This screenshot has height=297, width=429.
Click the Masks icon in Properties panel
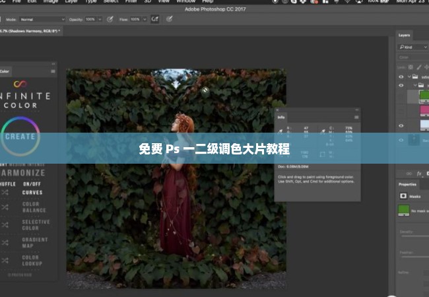point(403,196)
